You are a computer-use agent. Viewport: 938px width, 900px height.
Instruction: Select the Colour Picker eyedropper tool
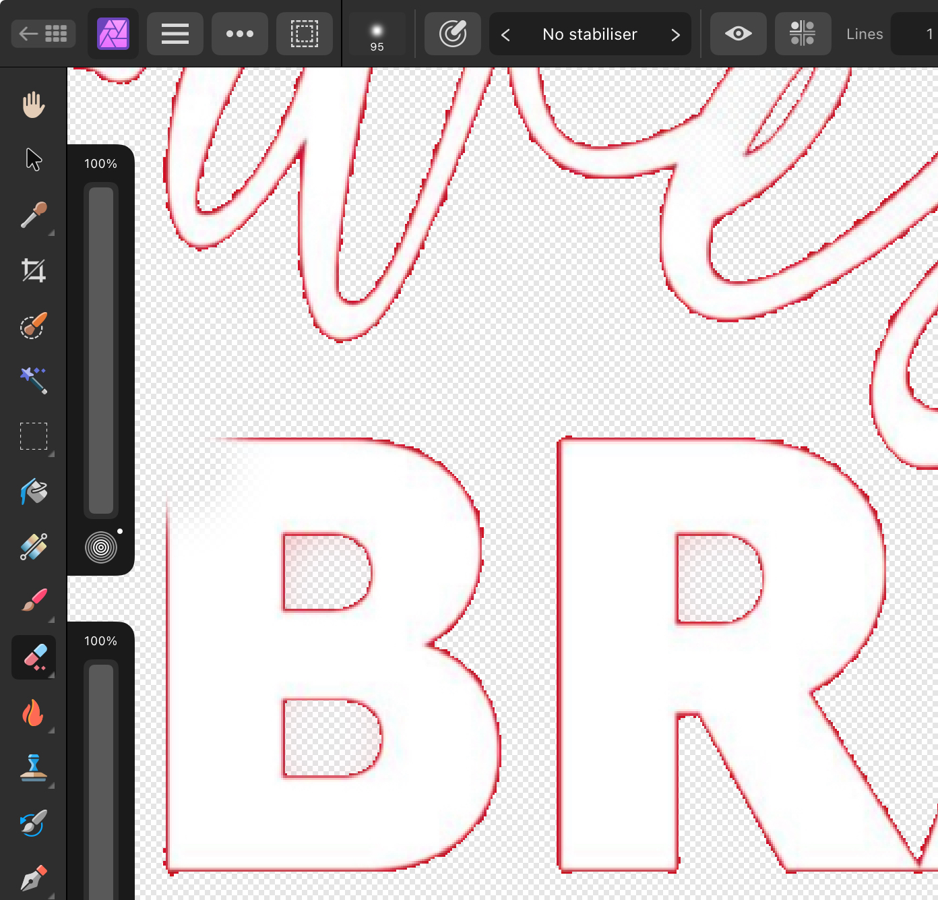point(33,215)
